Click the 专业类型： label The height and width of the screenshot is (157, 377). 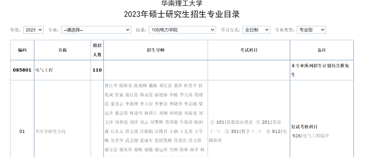coord(285,30)
